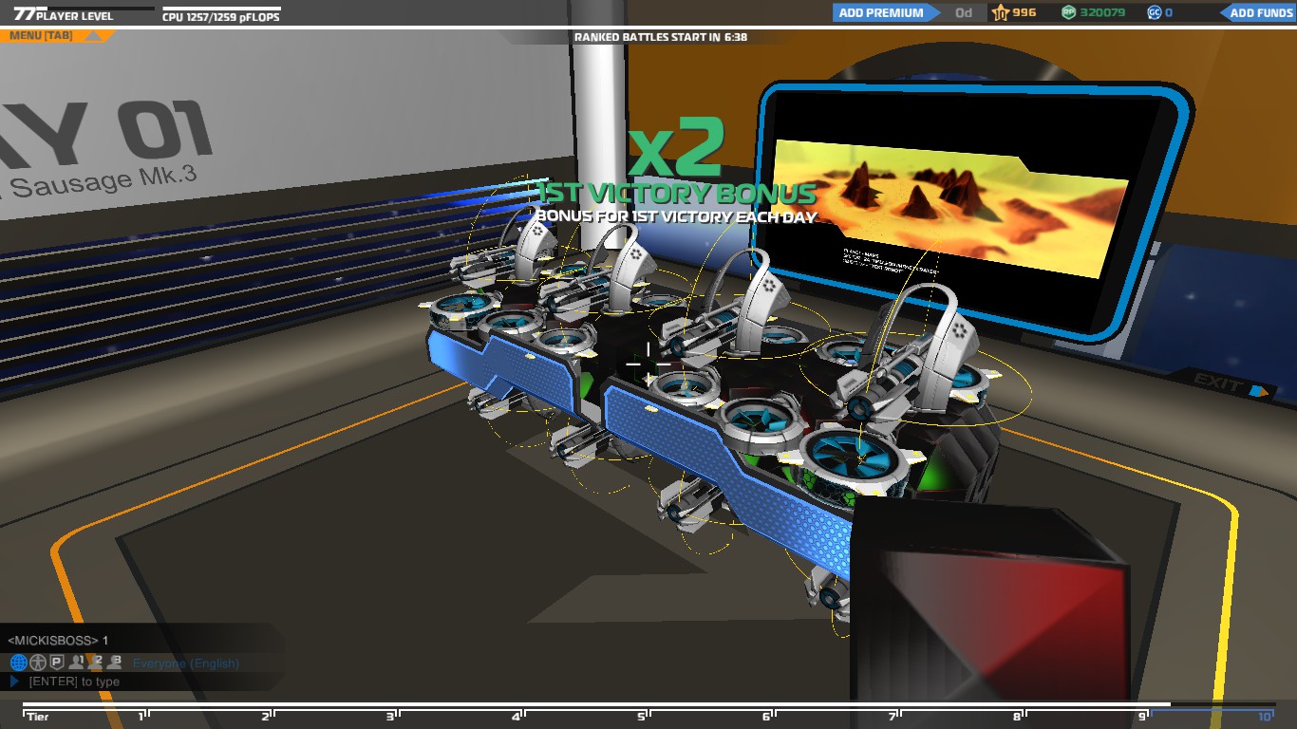Click Tier 10 marker on tier bar
The image size is (1297, 729).
pyautogui.click(x=1264, y=717)
